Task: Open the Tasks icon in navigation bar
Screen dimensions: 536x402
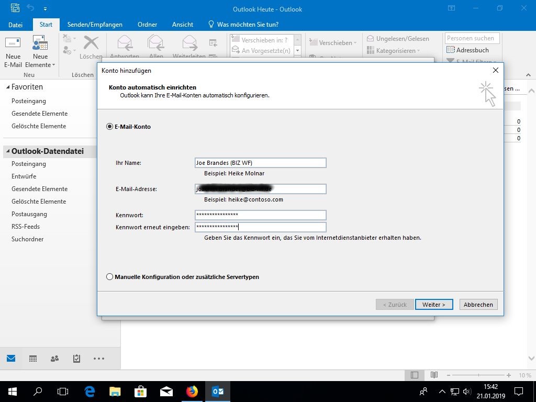Action: [x=76, y=358]
